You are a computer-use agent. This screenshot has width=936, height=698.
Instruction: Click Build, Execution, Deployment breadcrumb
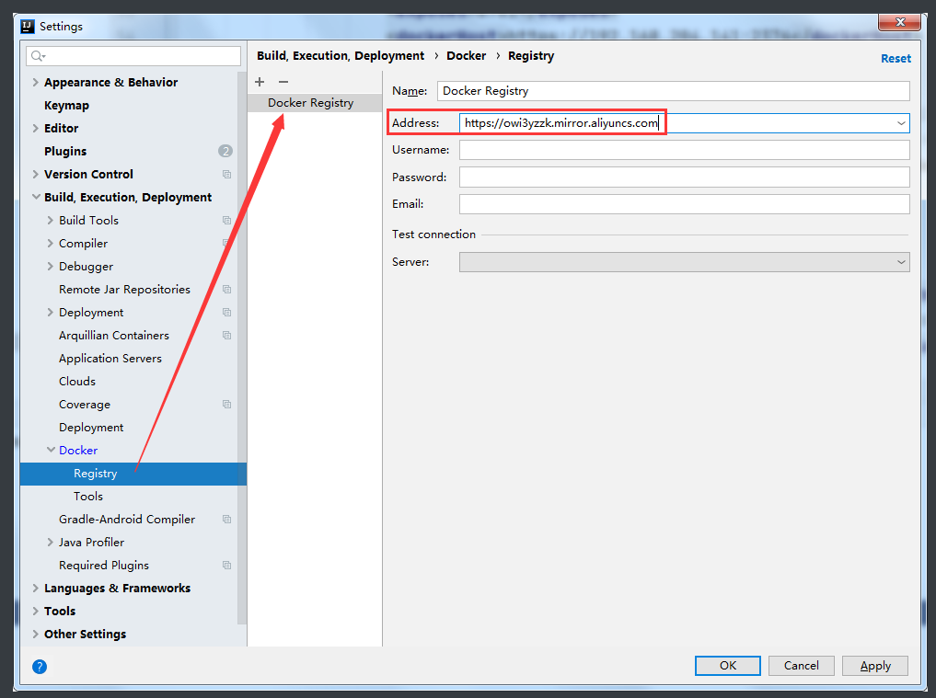pos(341,56)
